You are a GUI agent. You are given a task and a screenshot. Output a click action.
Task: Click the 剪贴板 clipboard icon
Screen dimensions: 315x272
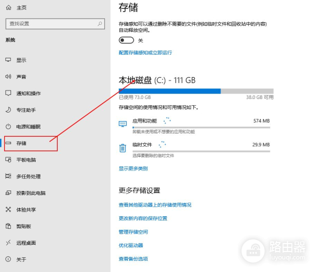[8, 226]
